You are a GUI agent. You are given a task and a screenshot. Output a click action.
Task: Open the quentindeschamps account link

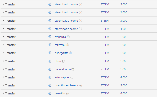(x=67, y=85)
